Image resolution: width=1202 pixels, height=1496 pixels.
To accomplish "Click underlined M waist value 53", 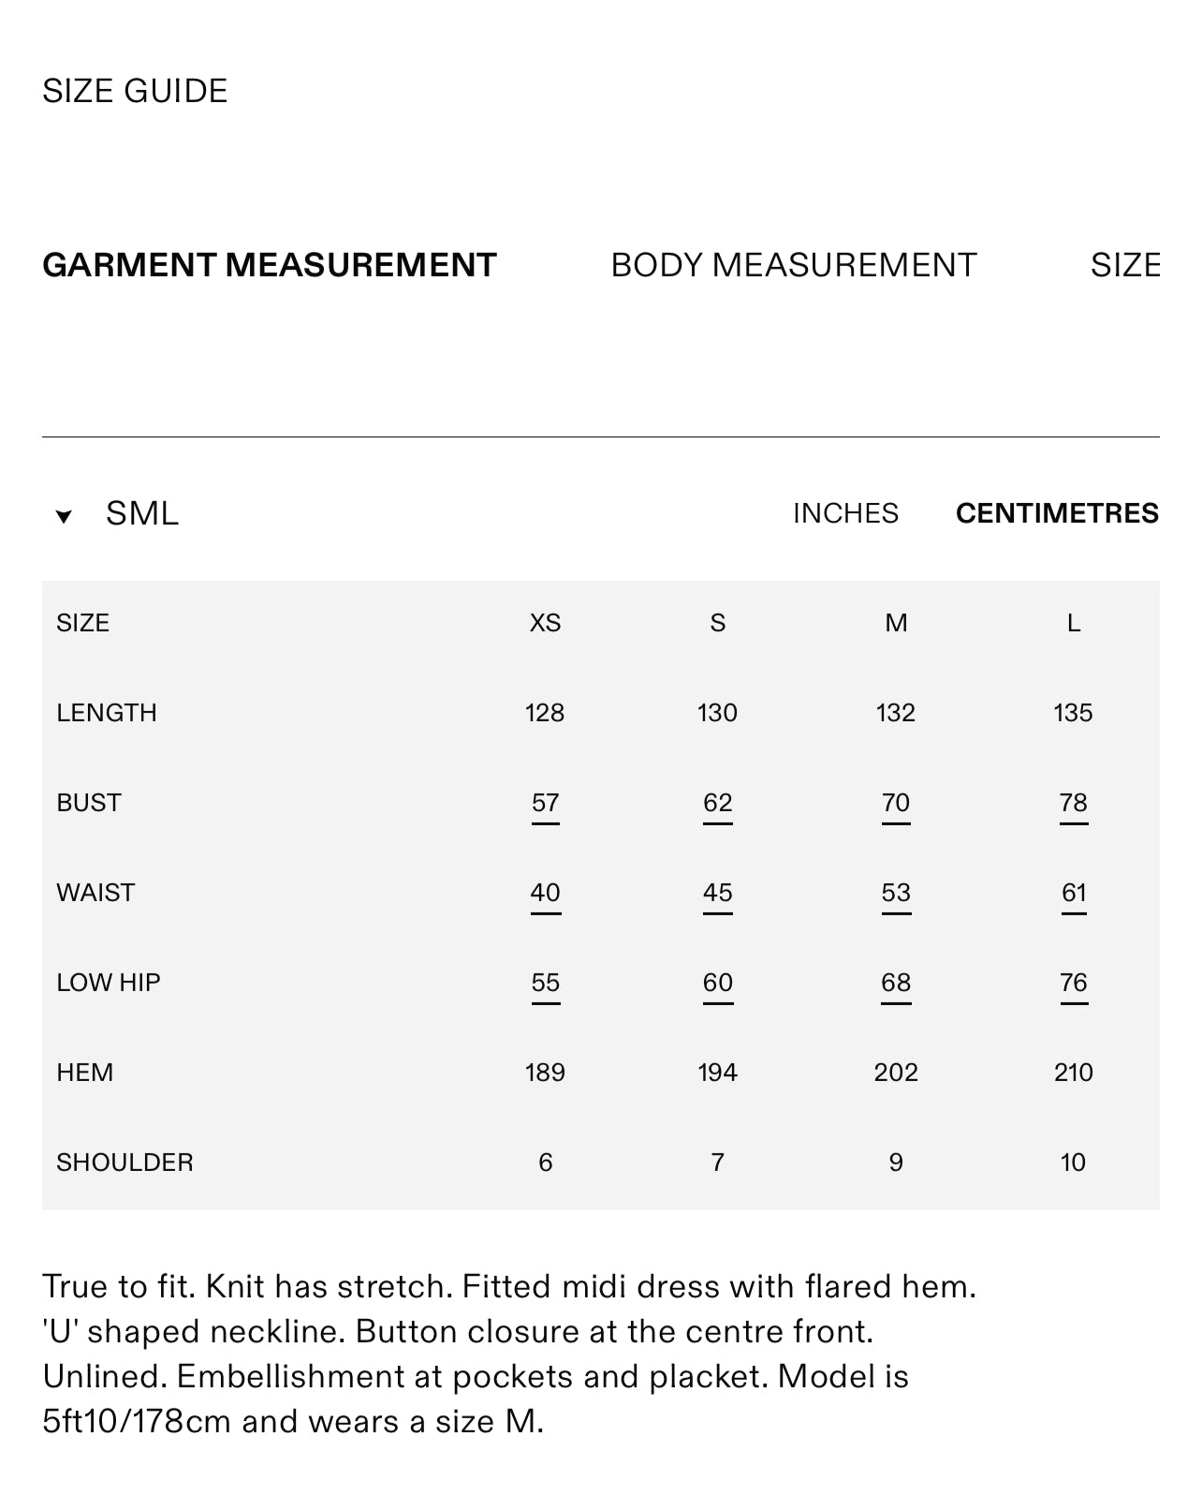I will click(x=896, y=893).
